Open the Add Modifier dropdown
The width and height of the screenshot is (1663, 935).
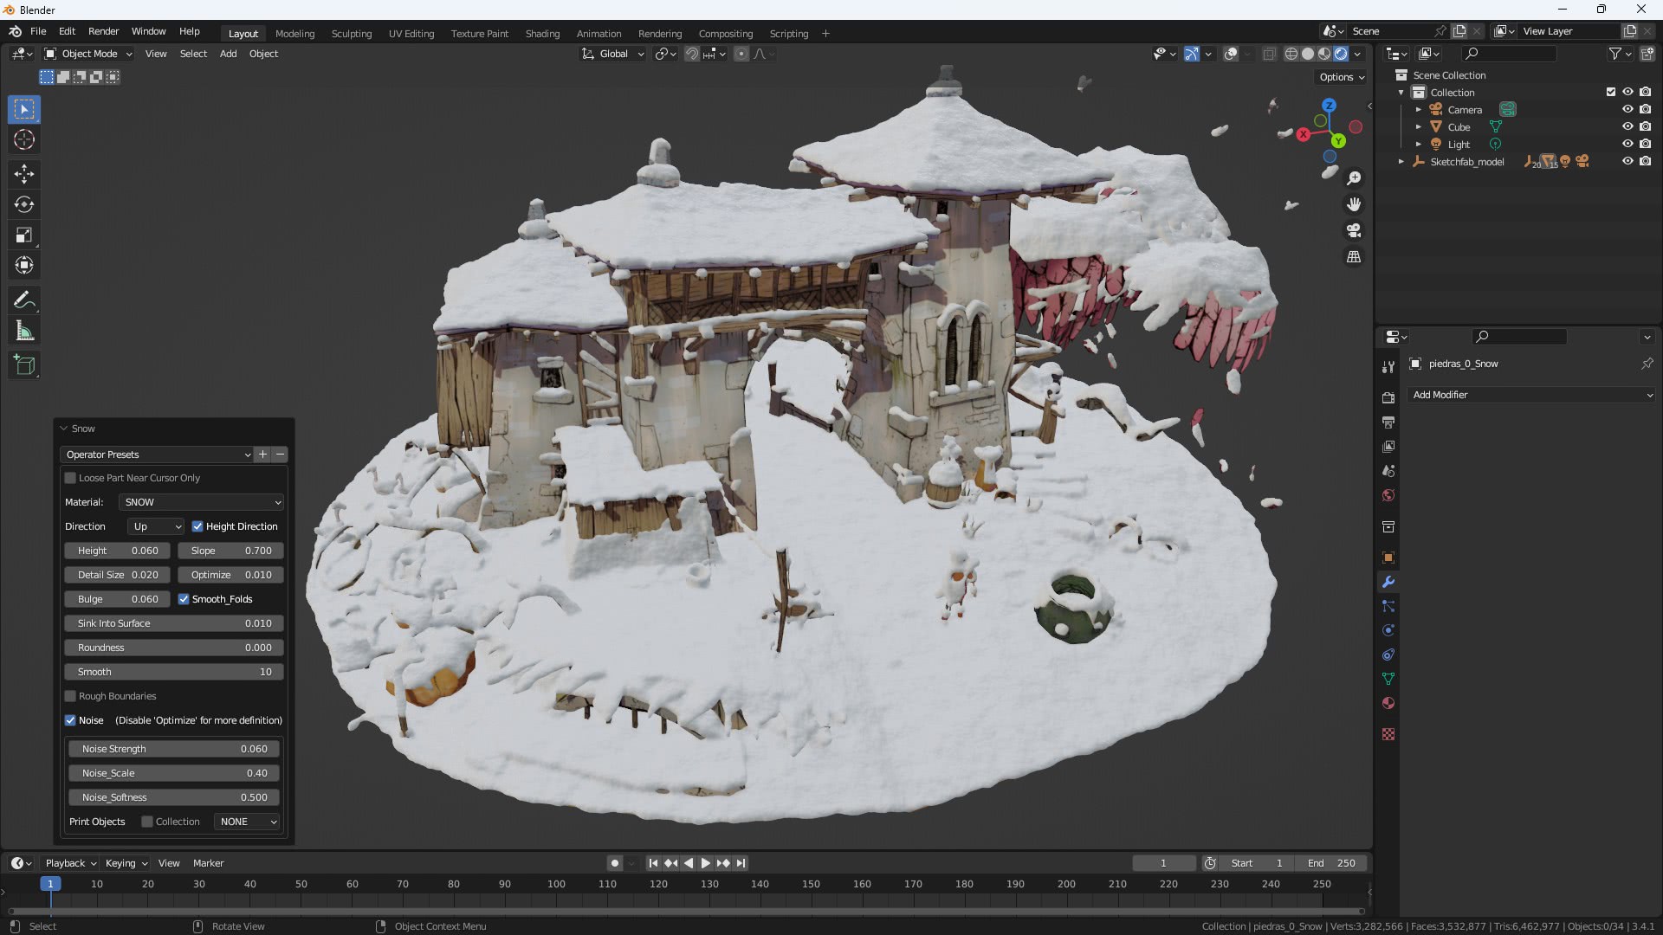(1530, 395)
